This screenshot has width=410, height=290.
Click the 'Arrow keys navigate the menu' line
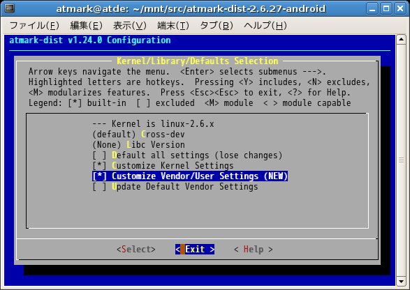click(177, 72)
